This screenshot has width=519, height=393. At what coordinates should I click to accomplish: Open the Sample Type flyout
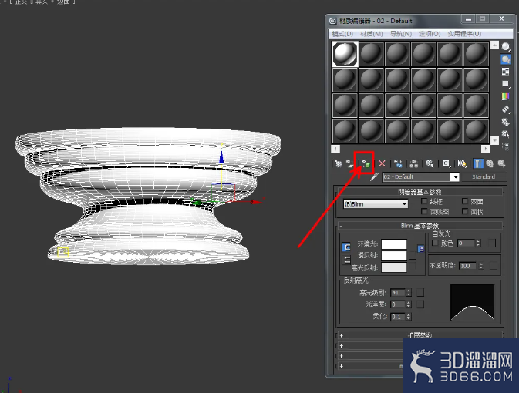coord(505,47)
